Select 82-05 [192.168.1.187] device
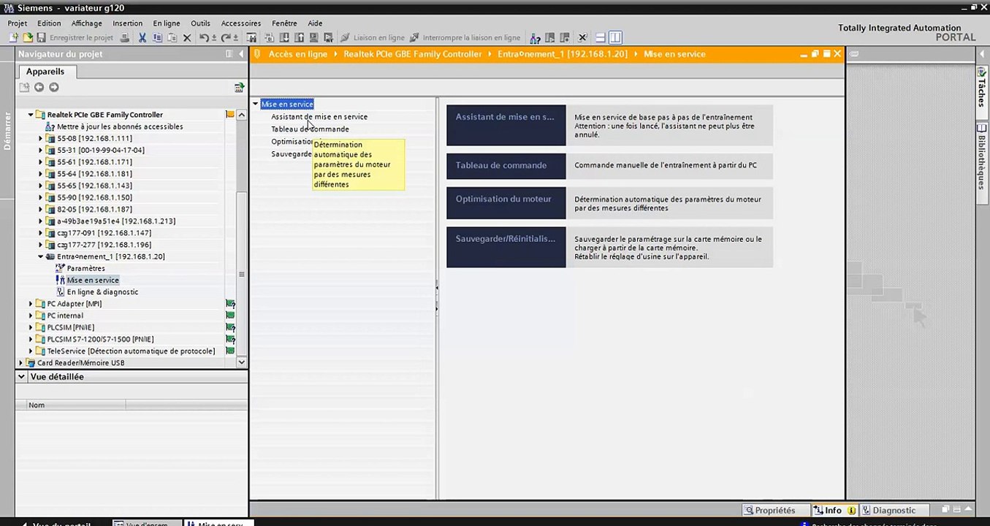The height and width of the screenshot is (526, 990). pyautogui.click(x=94, y=209)
